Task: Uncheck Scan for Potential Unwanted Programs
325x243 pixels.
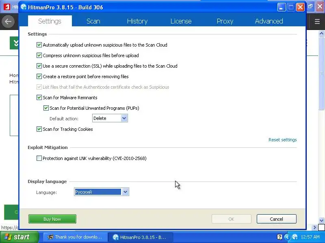Action: tap(46, 108)
